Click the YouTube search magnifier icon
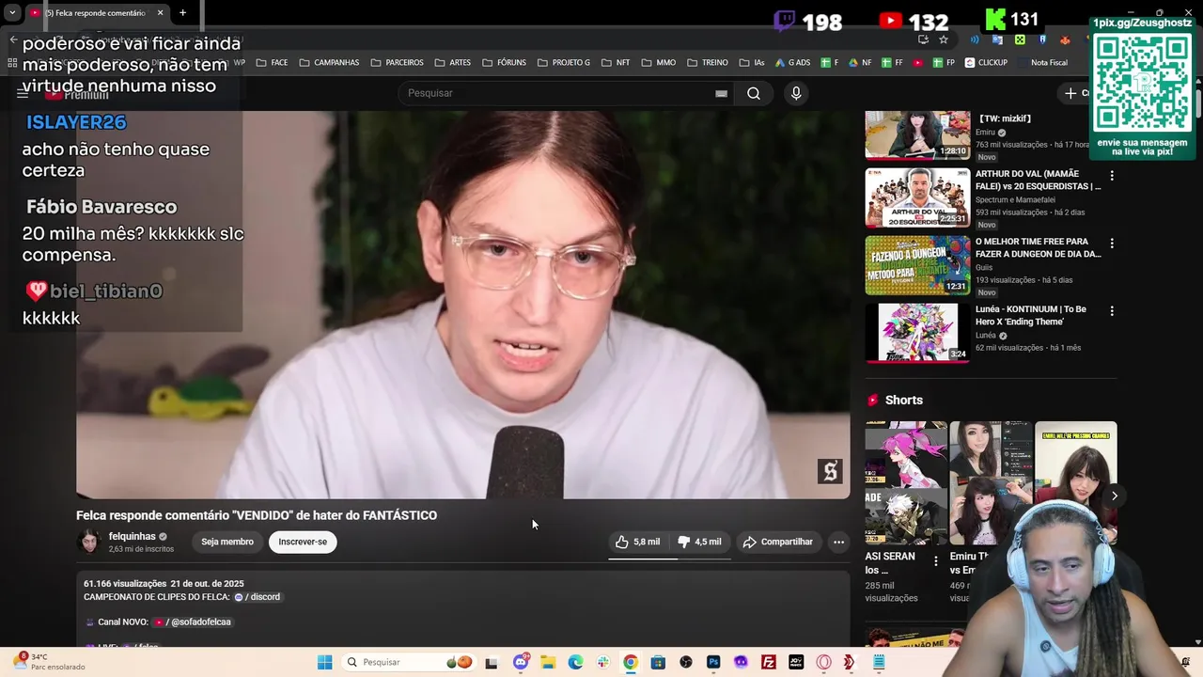This screenshot has width=1203, height=677. coord(754,93)
